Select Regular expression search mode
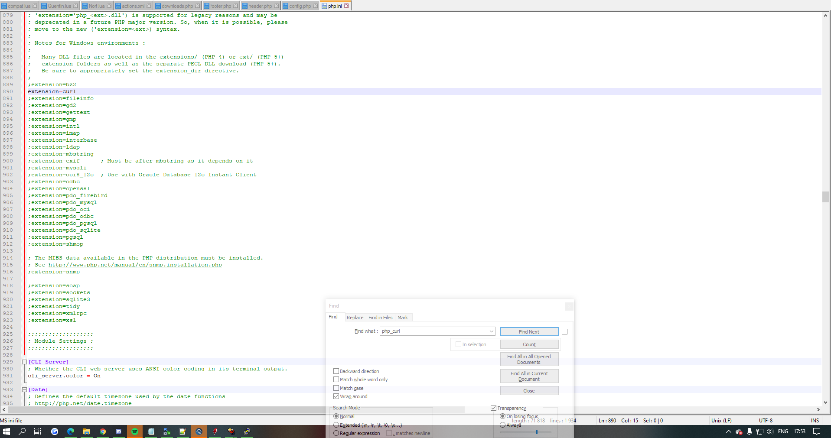Image resolution: width=831 pixels, height=438 pixels. [x=336, y=433]
